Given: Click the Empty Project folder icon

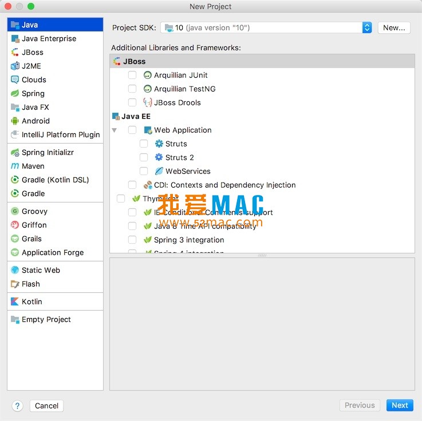Looking at the screenshot, I should [x=15, y=319].
